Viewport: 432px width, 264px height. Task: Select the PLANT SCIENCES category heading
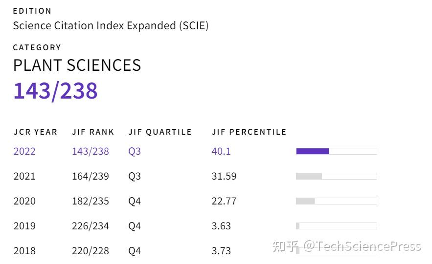click(77, 65)
